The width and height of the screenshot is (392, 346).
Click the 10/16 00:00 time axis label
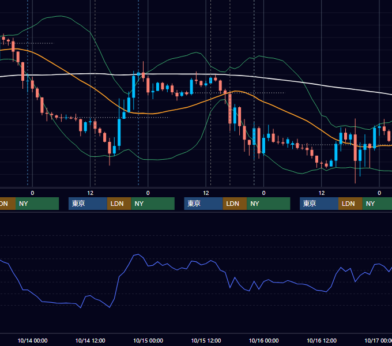(x=264, y=340)
